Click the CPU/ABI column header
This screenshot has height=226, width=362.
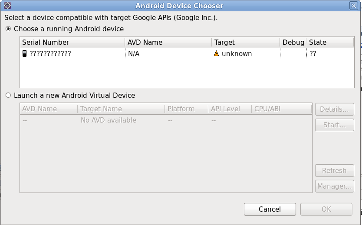click(x=282, y=109)
